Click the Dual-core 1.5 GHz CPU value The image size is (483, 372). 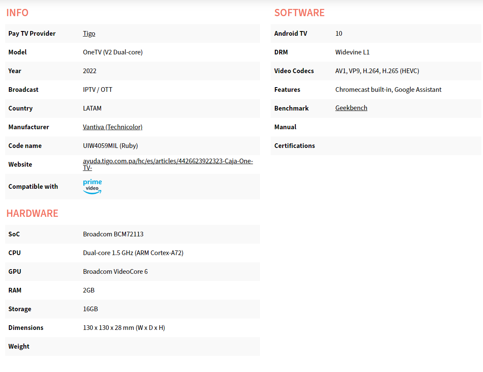coord(133,253)
